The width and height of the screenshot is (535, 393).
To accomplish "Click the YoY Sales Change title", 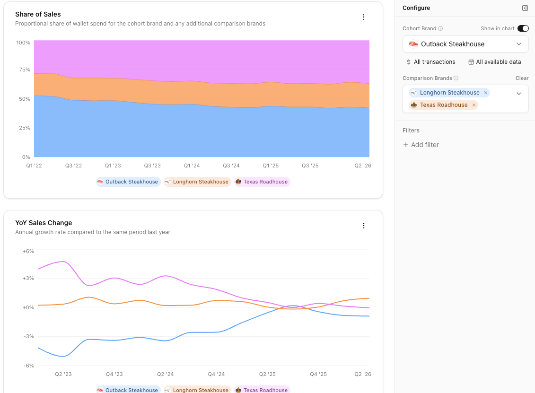I will click(x=44, y=223).
